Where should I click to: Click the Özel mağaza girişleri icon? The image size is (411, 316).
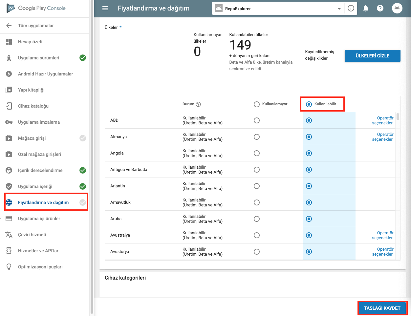[x=9, y=154]
